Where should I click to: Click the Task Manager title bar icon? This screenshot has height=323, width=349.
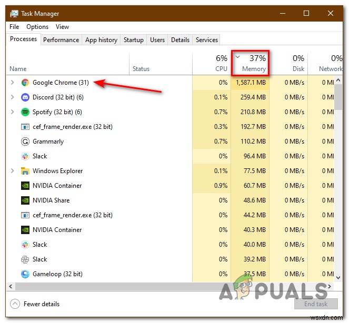pos(14,14)
